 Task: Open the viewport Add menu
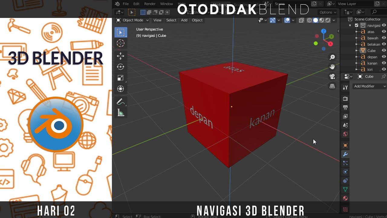point(184,20)
